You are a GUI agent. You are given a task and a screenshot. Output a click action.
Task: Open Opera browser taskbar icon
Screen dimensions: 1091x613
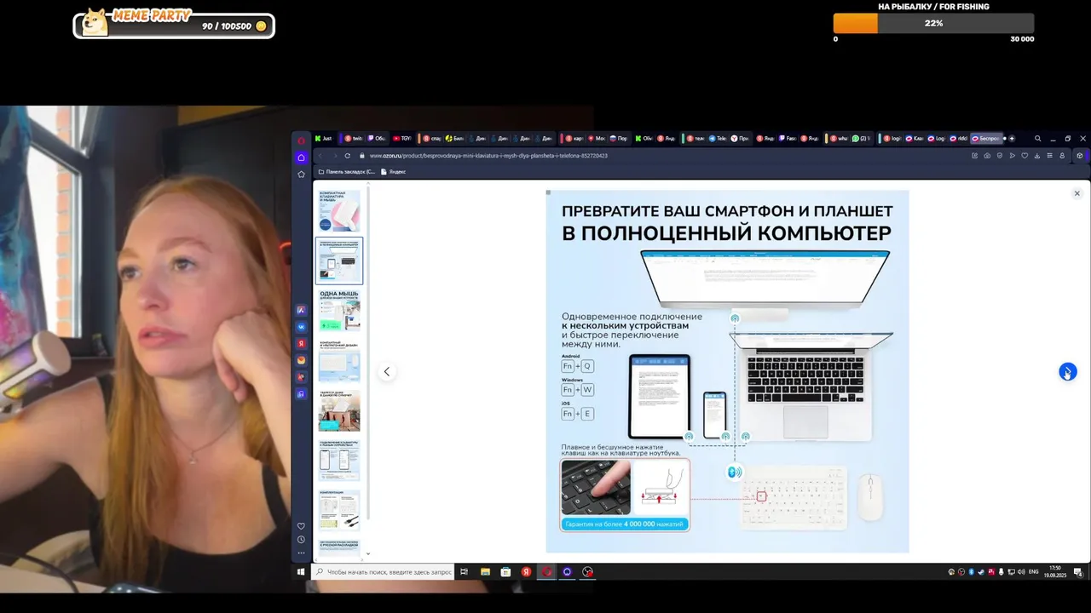tap(547, 571)
